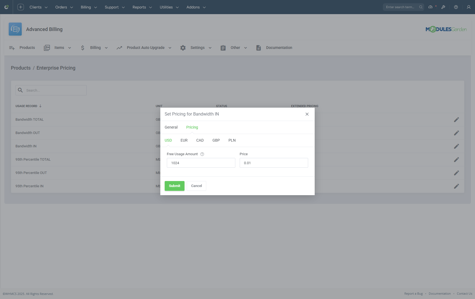The height and width of the screenshot is (299, 475).
Task: Select the Items icon in module toolbar
Action: 47,48
